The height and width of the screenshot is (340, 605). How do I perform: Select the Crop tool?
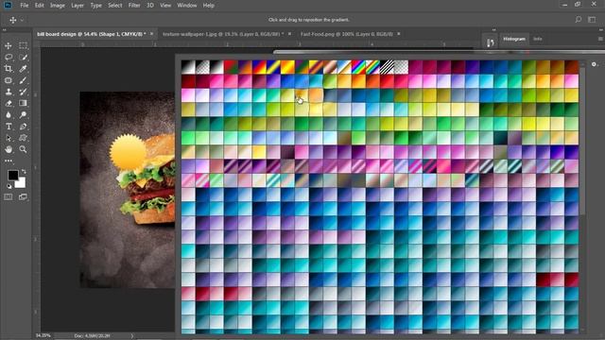[x=9, y=69]
